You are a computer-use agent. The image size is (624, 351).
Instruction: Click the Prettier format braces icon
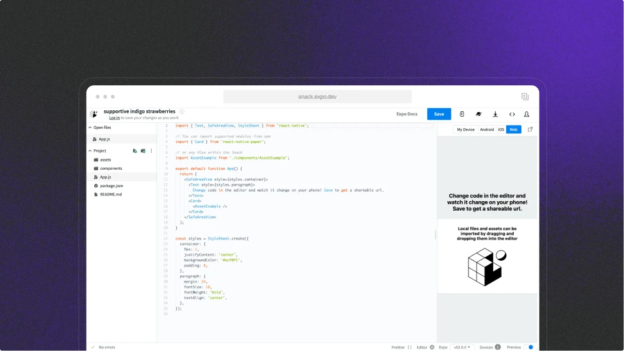tap(409, 347)
